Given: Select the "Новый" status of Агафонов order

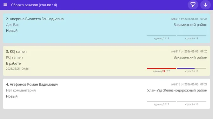Looking at the screenshot, I should (x=12, y=96).
